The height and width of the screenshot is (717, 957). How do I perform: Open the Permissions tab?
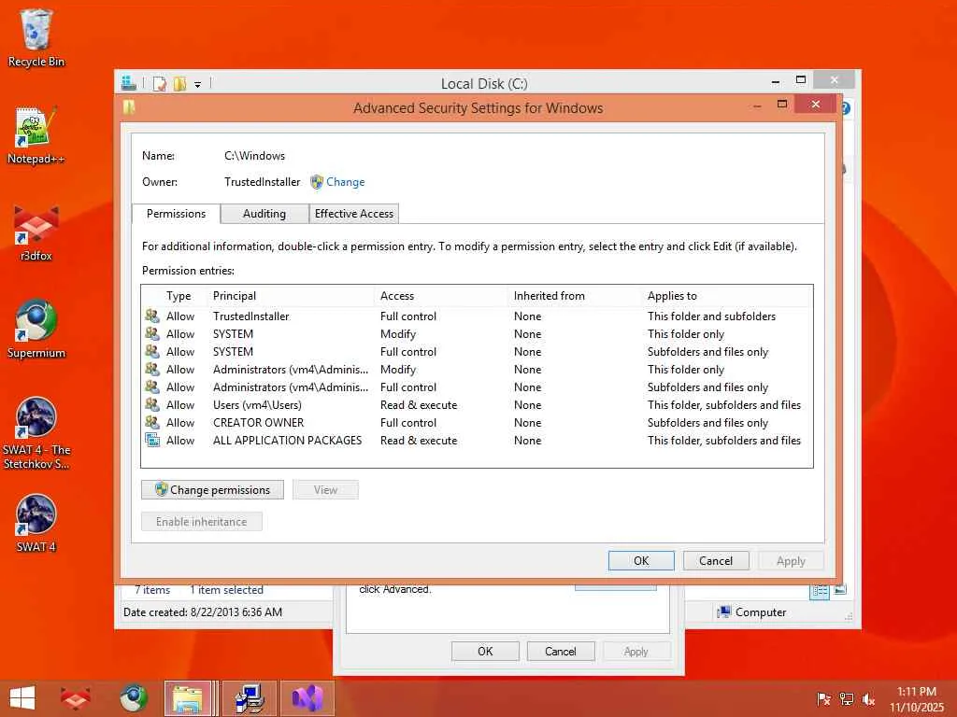point(176,214)
